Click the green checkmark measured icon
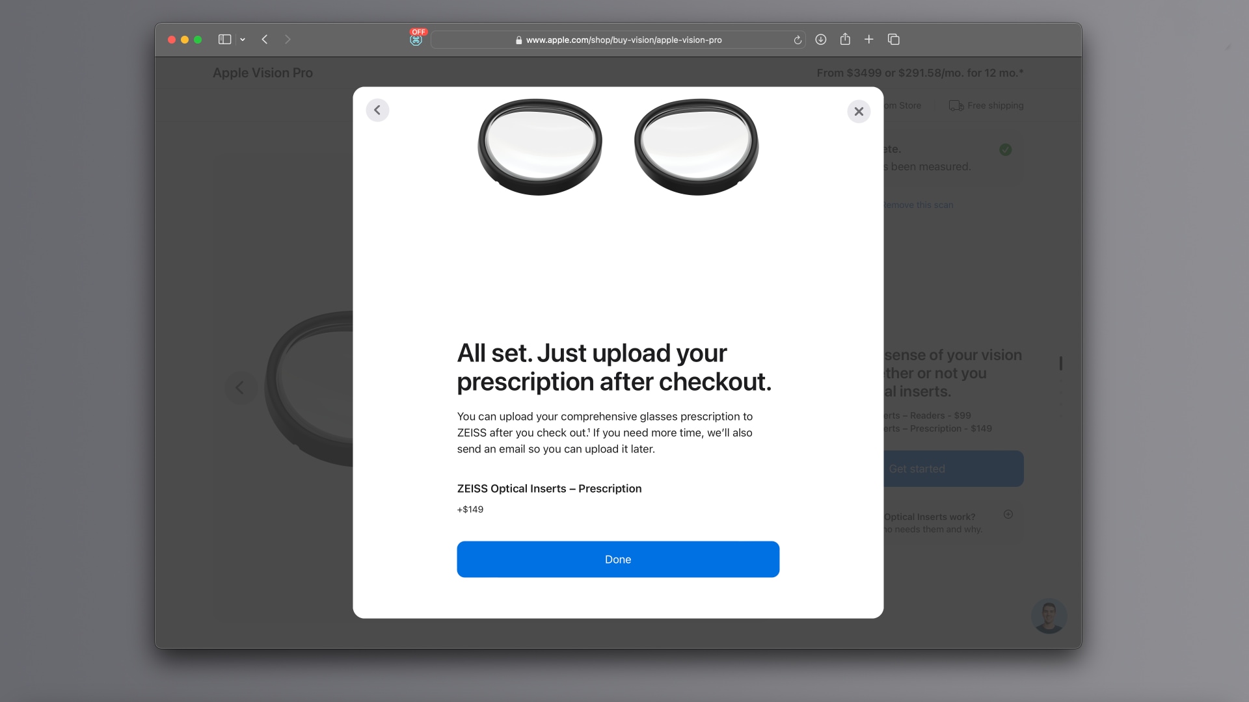The image size is (1249, 702). (1006, 149)
